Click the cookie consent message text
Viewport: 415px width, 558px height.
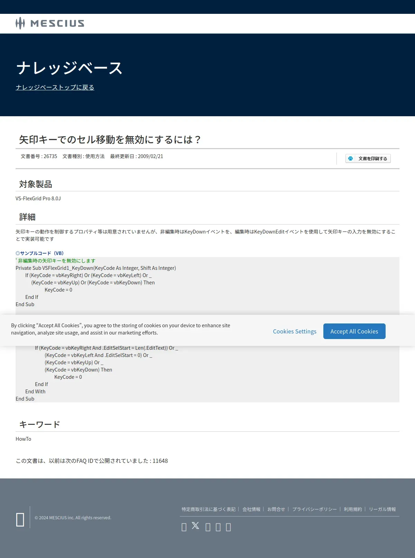[120, 329]
